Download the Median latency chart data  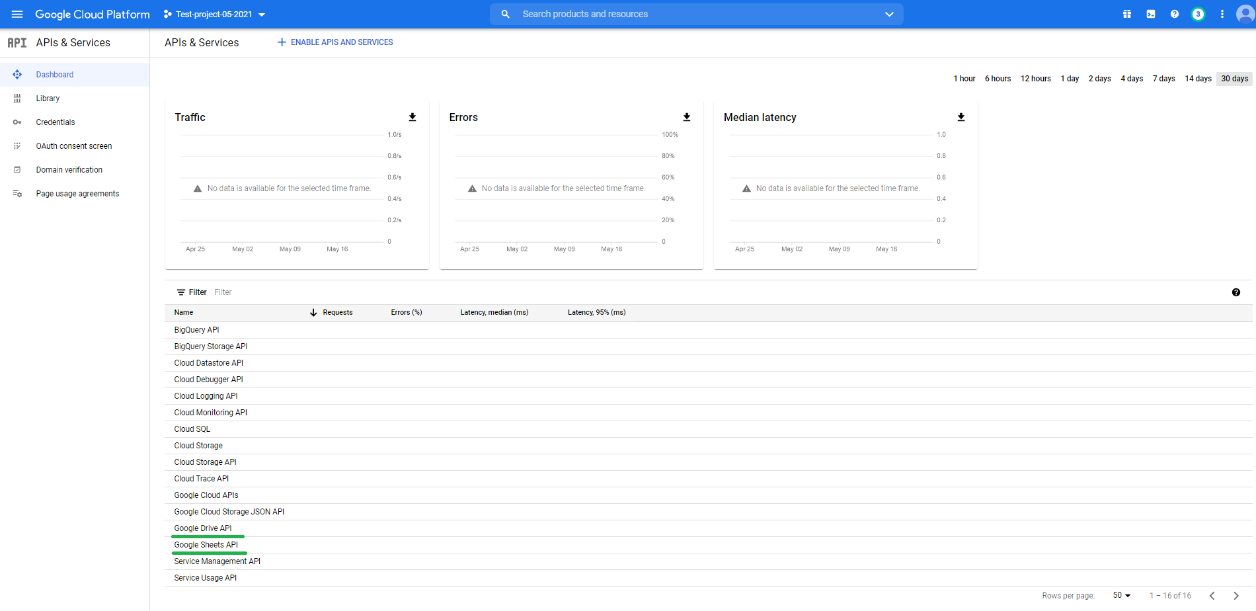pyautogui.click(x=961, y=117)
